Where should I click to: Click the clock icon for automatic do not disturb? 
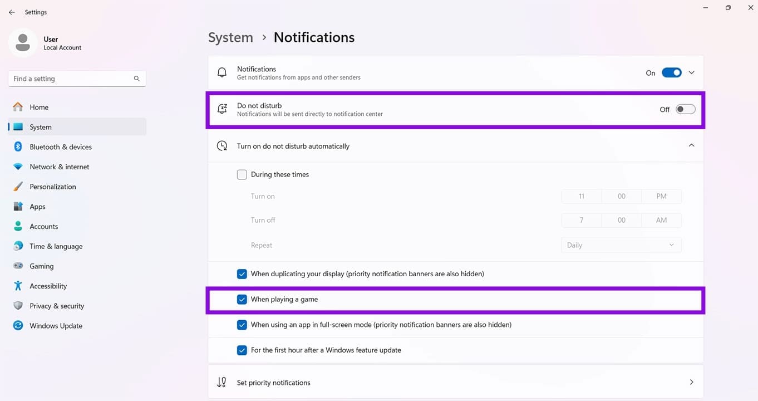click(222, 146)
